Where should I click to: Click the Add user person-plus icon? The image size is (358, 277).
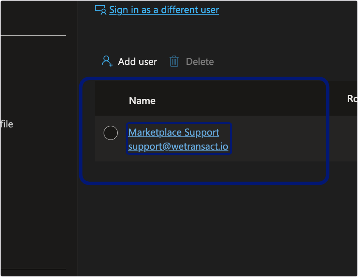[x=107, y=61]
